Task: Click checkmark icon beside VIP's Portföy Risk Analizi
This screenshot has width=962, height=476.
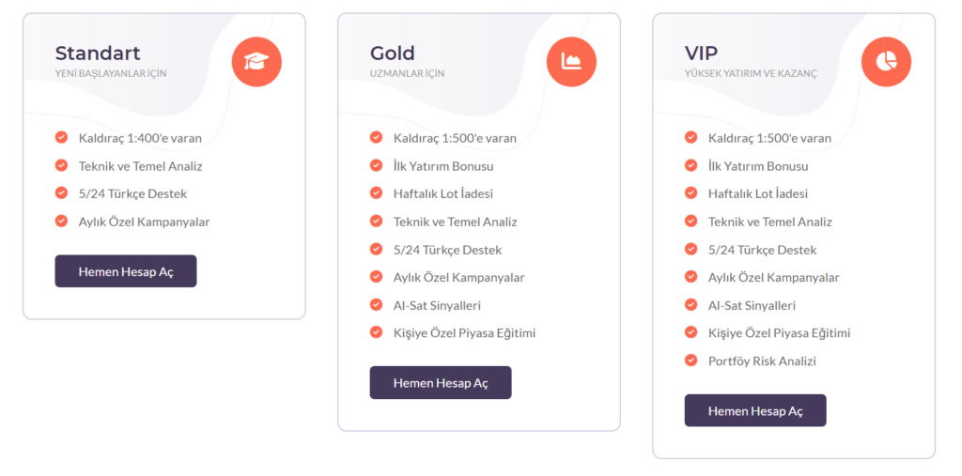Action: (x=690, y=361)
